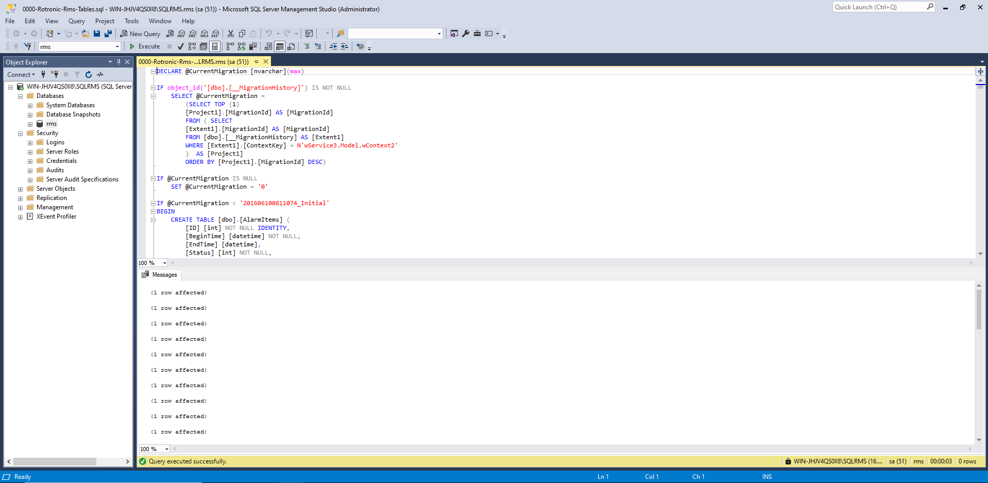This screenshot has width=988, height=483.
Task: Click the XMLA query icon
Action: click(x=204, y=34)
